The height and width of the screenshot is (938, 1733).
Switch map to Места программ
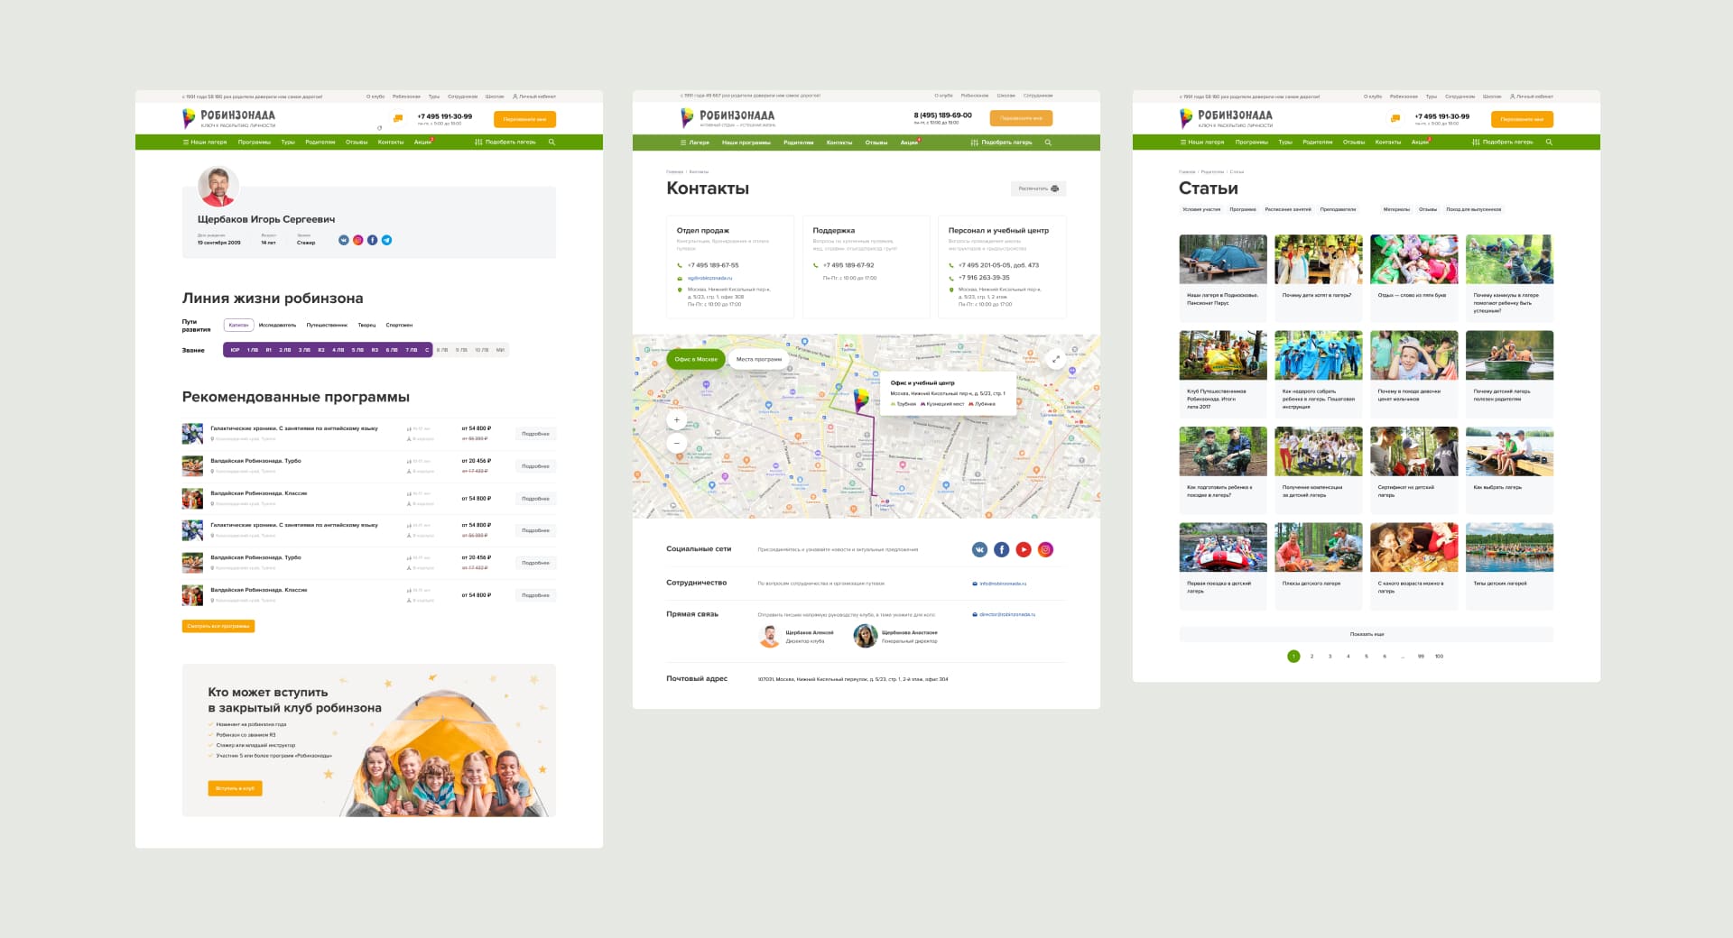click(758, 359)
